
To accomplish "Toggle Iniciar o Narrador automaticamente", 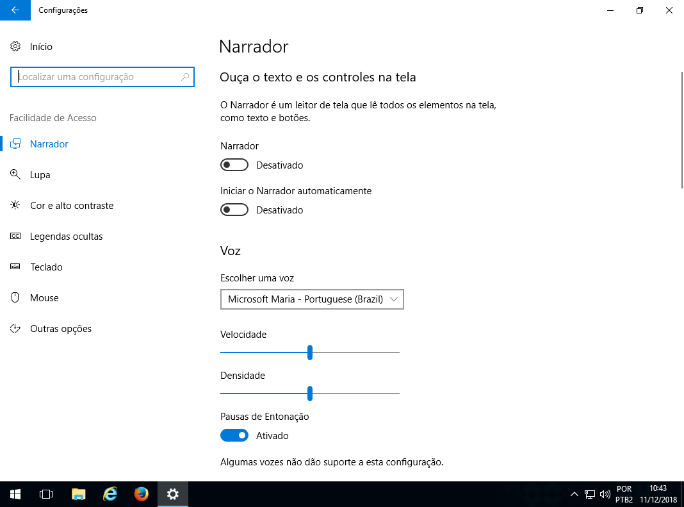I will (234, 210).
